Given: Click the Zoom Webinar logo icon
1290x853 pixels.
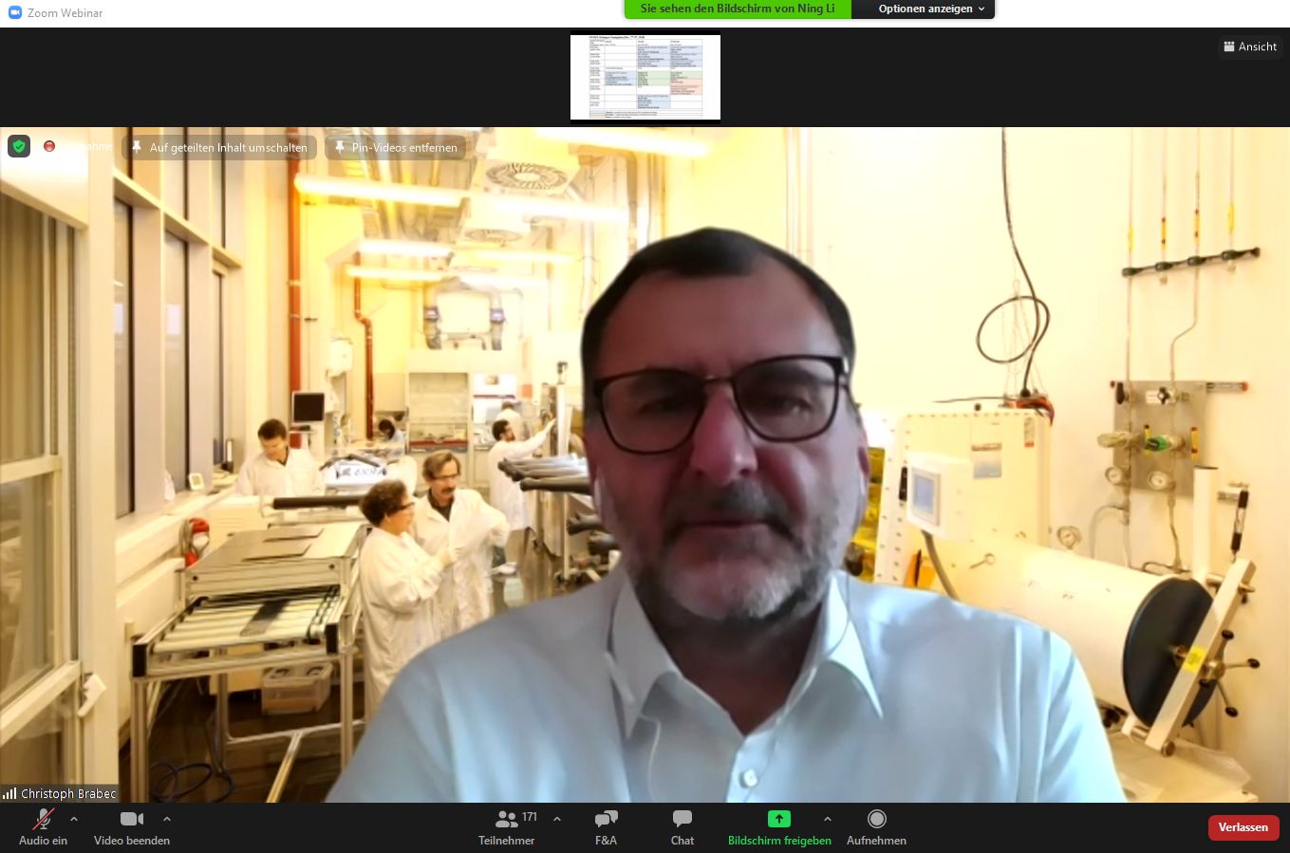Looking at the screenshot, I should pyautogui.click(x=14, y=12).
